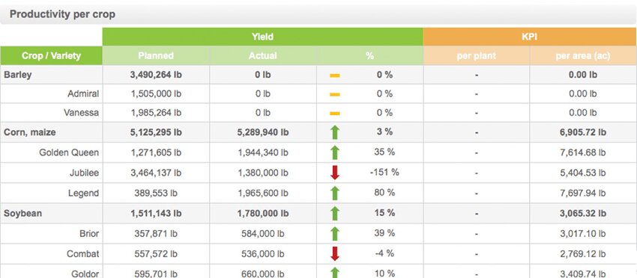Click the Crop / Variety column header
Viewport: 637px width, 278px height.
click(51, 56)
